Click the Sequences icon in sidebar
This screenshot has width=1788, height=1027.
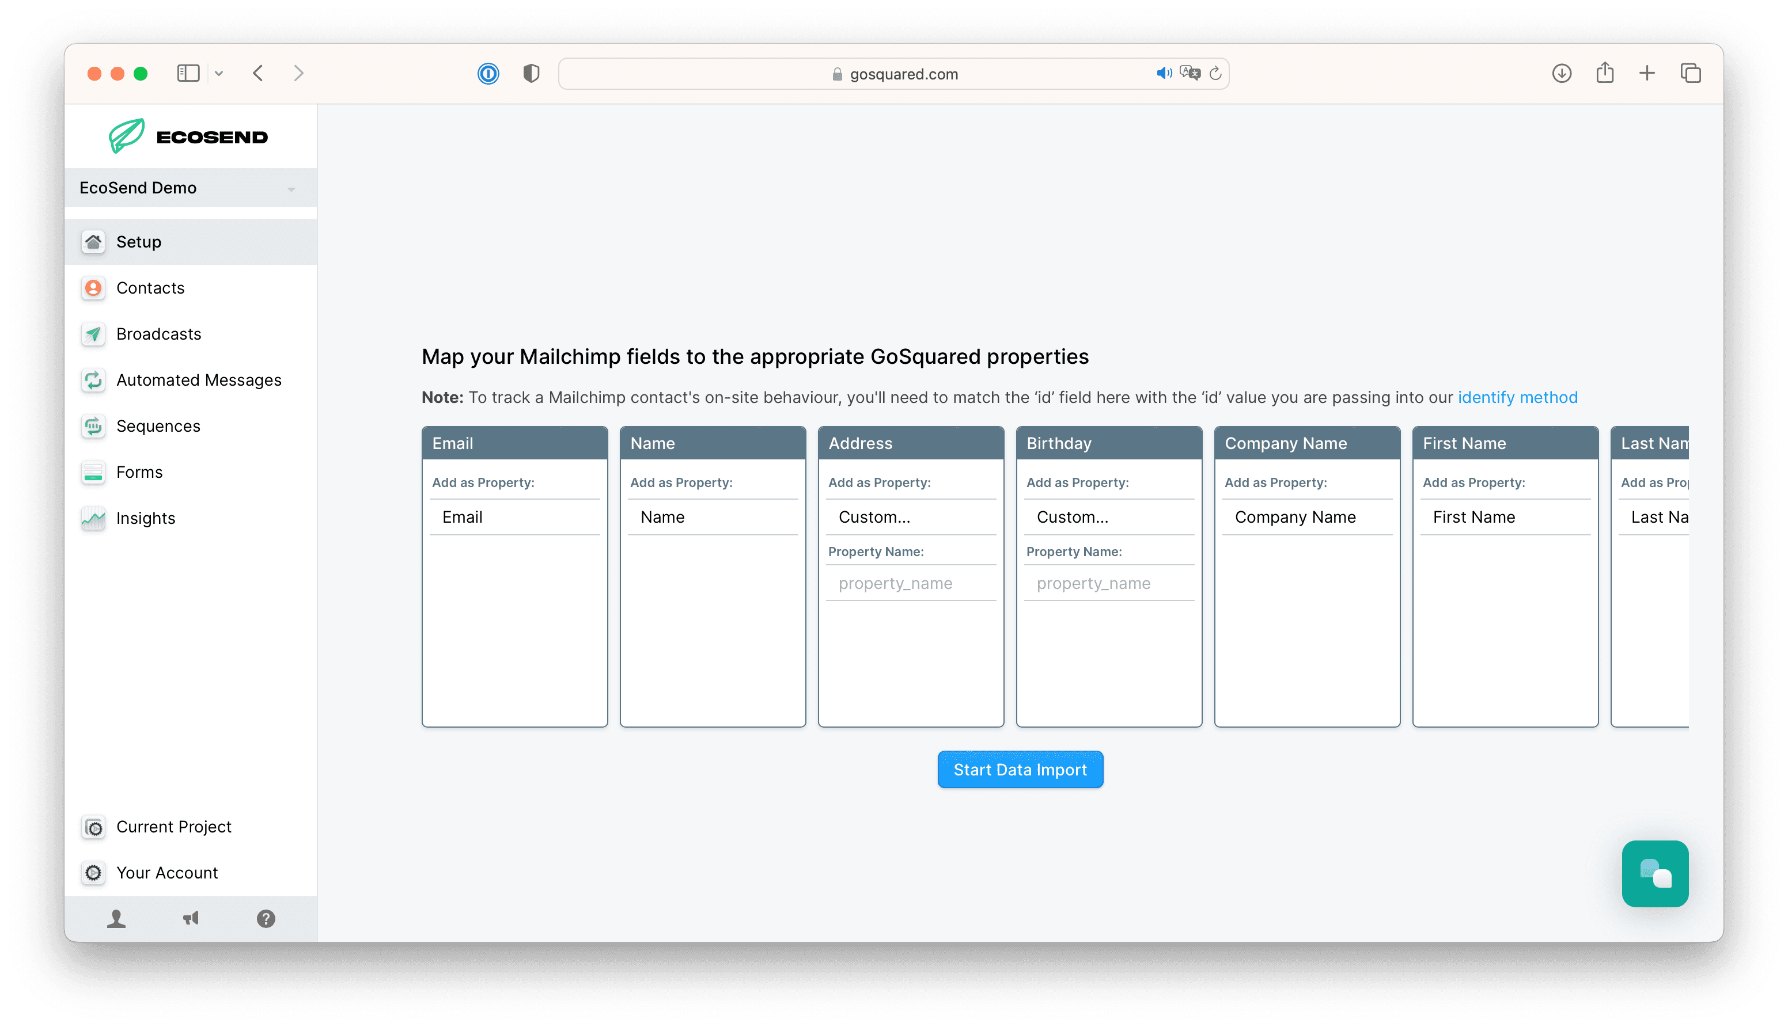93,426
